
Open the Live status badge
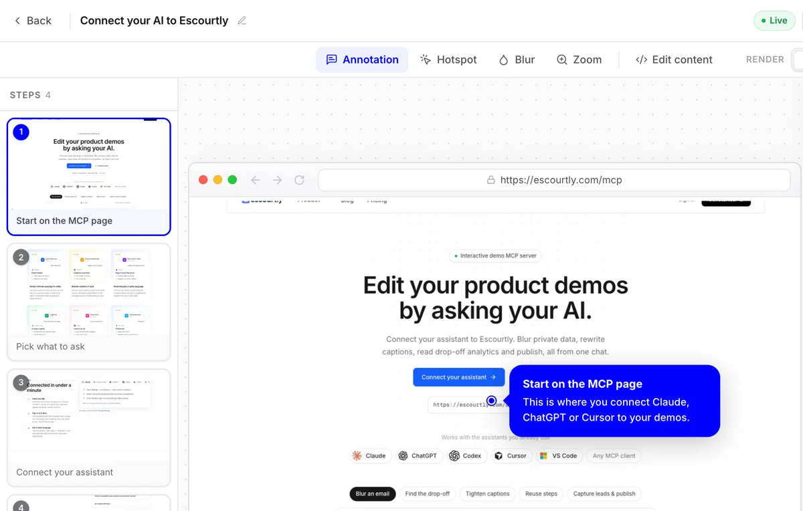pyautogui.click(x=774, y=21)
